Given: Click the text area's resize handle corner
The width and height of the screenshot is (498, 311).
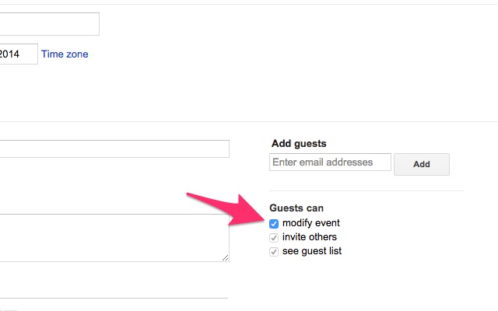Looking at the screenshot, I should click(225, 257).
